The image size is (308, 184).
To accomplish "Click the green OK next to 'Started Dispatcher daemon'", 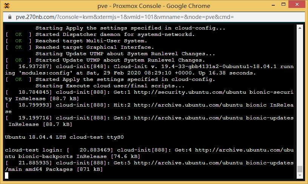I will coord(18,34).
